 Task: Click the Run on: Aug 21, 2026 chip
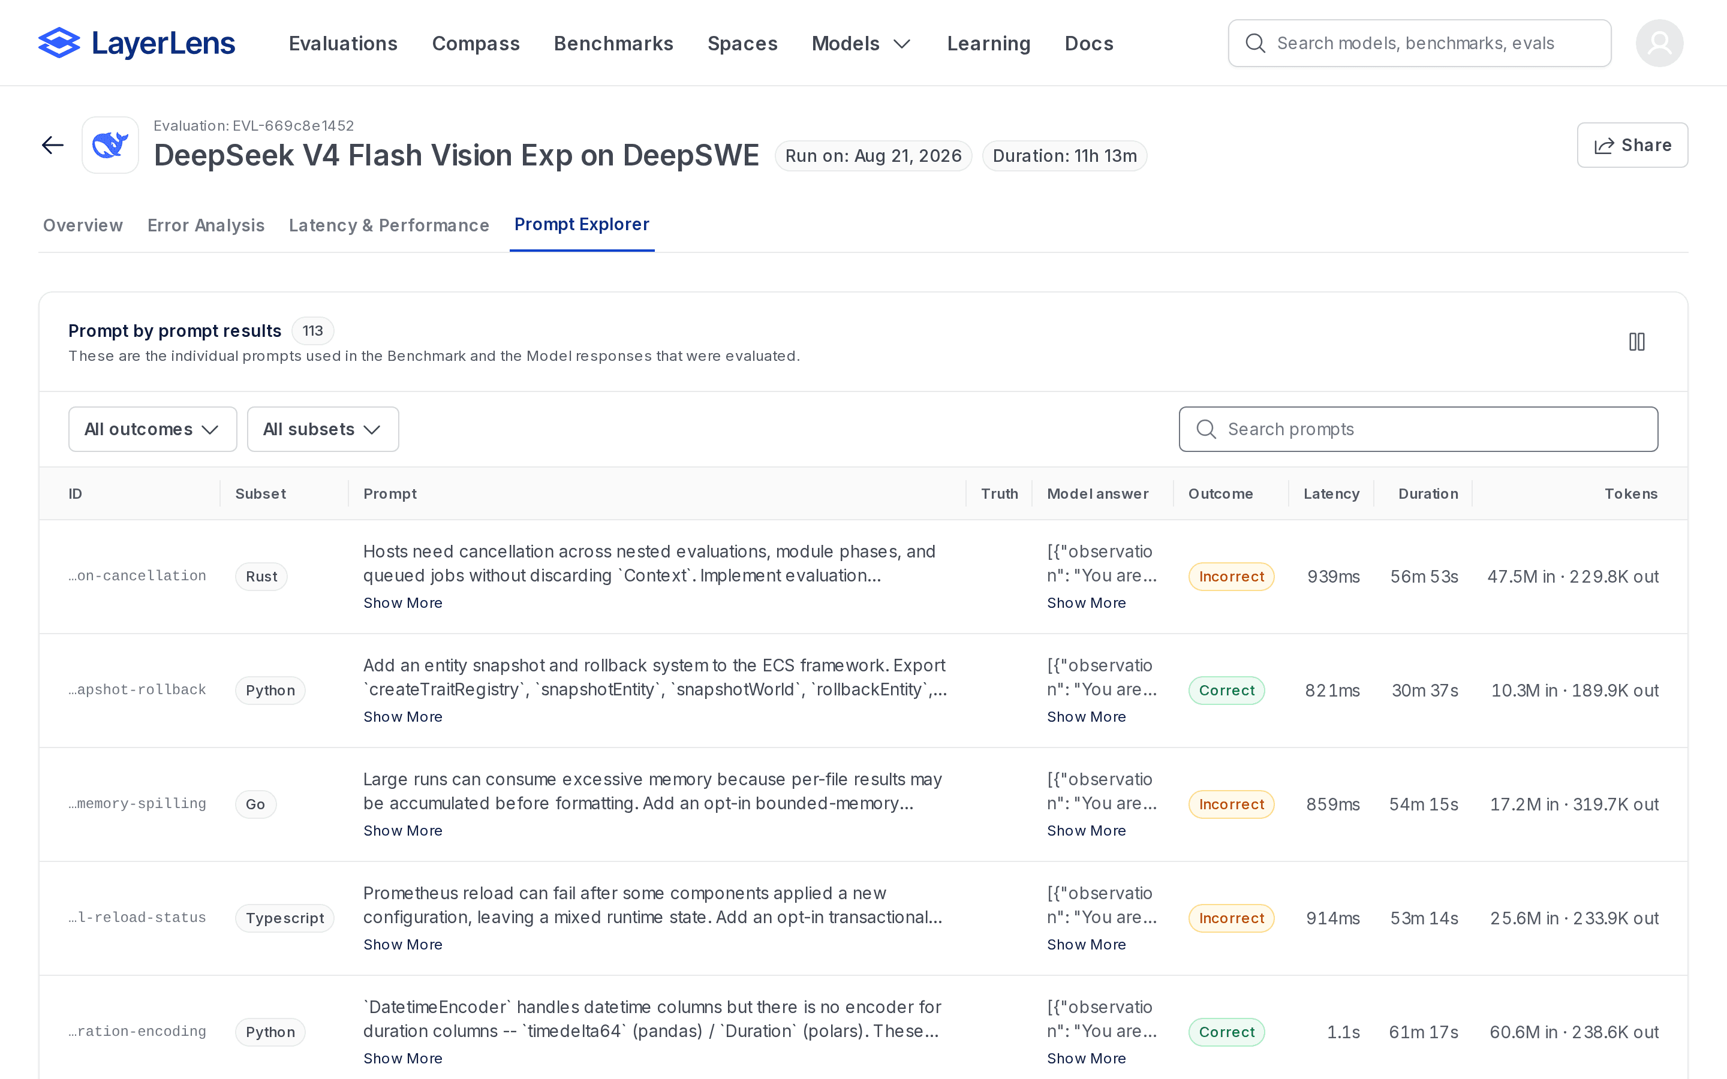click(874, 156)
